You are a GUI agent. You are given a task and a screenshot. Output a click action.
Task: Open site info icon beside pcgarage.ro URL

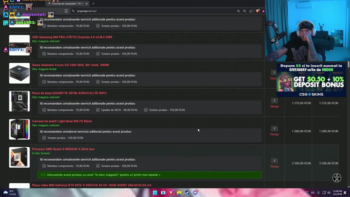(73, 11)
